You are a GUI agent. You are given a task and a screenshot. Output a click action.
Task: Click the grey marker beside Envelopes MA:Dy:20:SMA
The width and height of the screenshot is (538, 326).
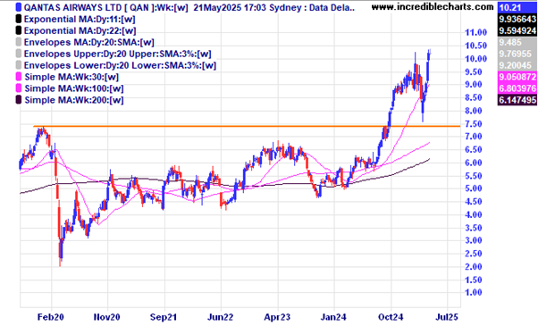[19, 42]
